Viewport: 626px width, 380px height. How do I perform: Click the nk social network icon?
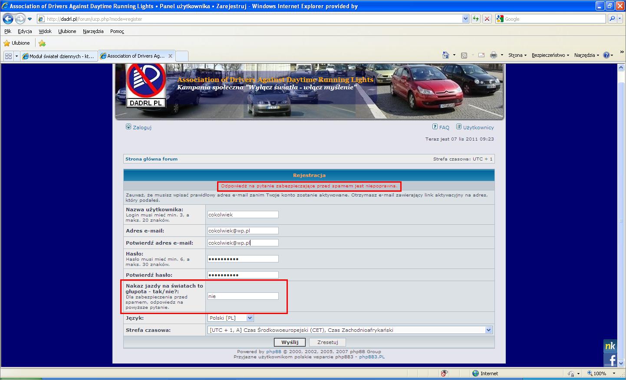pyautogui.click(x=610, y=346)
